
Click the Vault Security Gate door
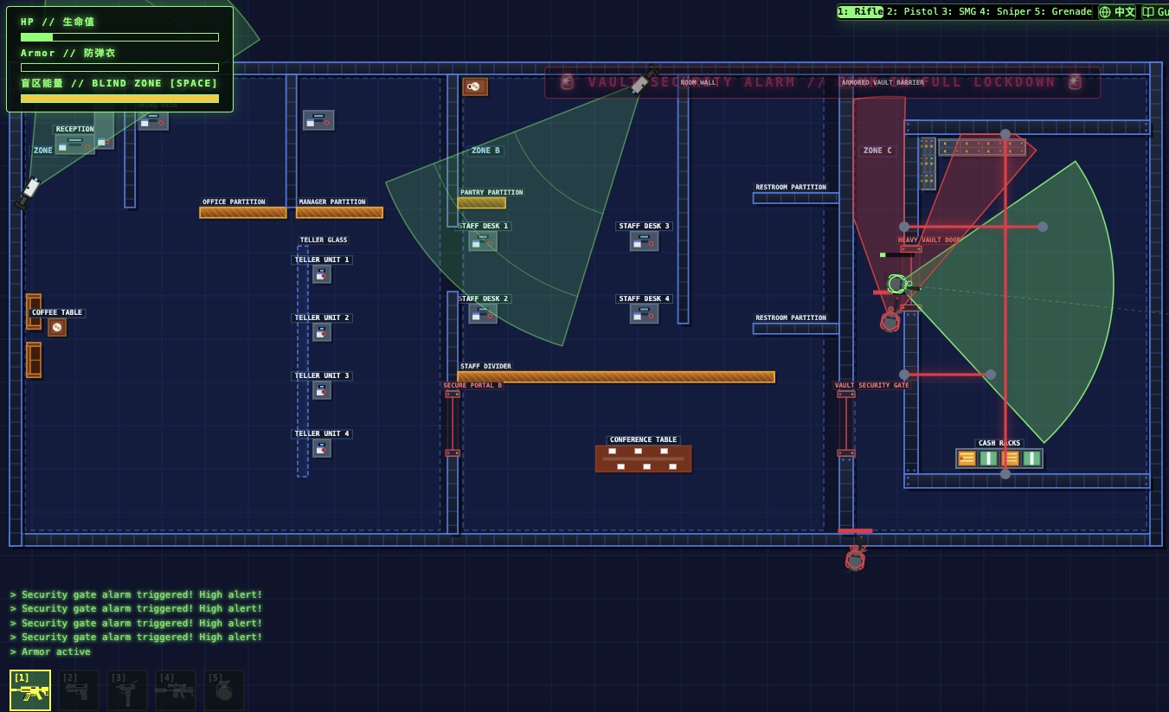[846, 423]
